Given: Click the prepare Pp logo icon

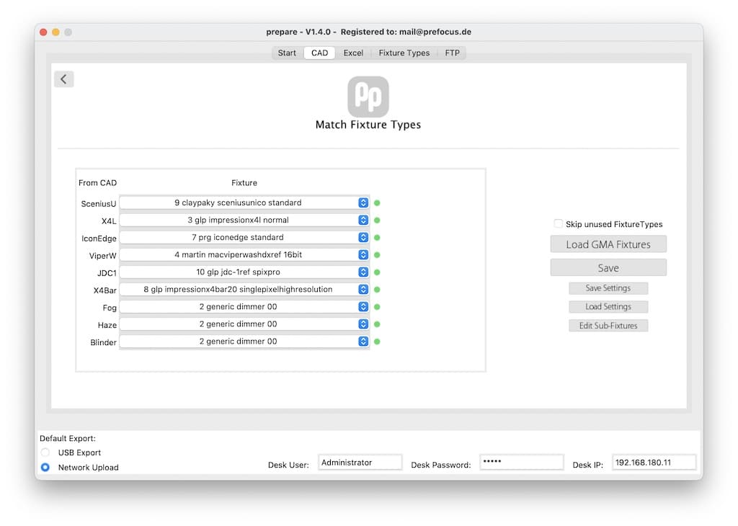Looking at the screenshot, I should 368,97.
